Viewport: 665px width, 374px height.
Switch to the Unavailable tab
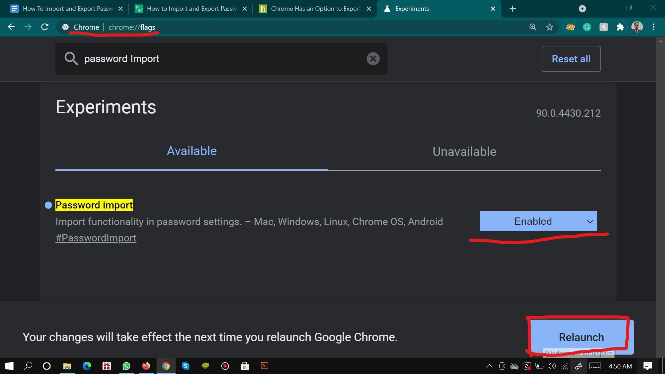464,152
